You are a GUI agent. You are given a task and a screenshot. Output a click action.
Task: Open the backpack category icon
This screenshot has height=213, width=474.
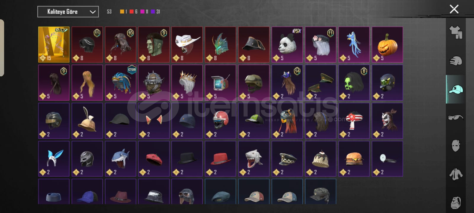pyautogui.click(x=456, y=202)
